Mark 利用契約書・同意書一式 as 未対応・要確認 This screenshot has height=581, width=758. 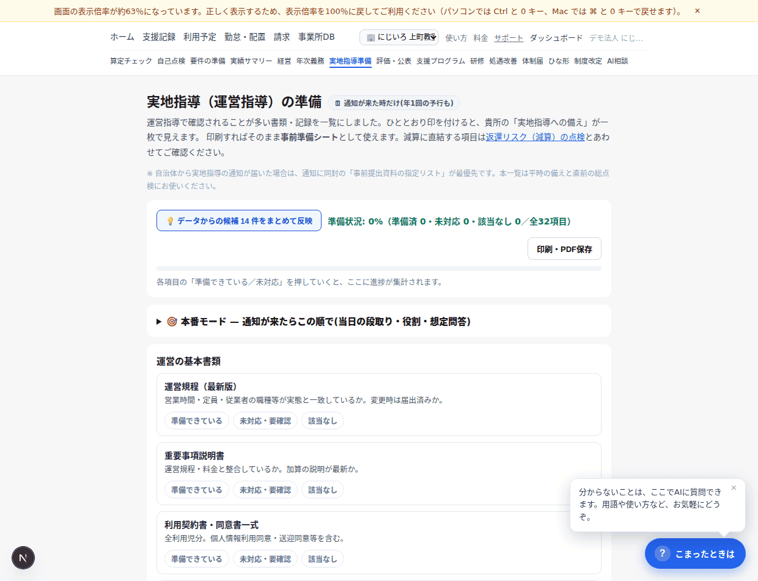pos(265,559)
